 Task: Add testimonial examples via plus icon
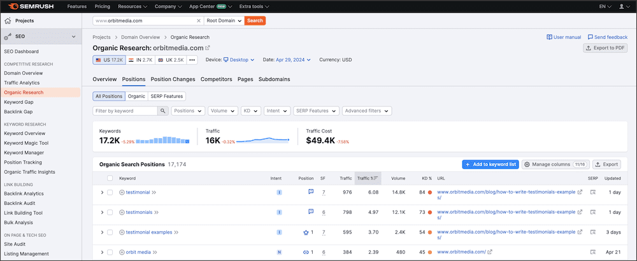pyautogui.click(x=122, y=232)
